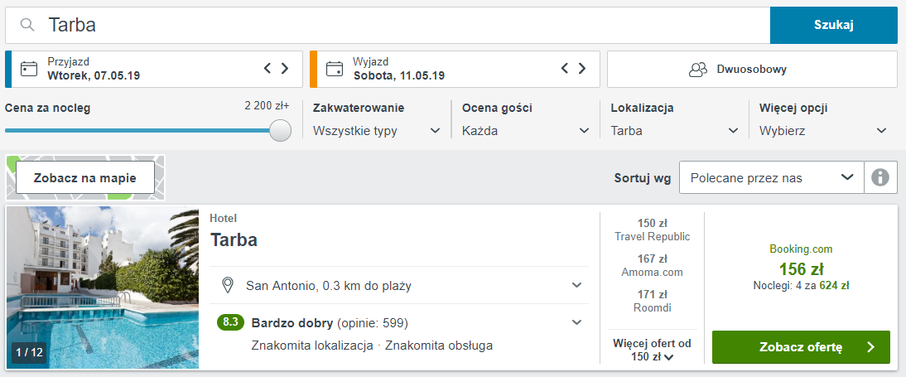
Task: Open the Lokalizacja dropdown
Action: point(674,130)
